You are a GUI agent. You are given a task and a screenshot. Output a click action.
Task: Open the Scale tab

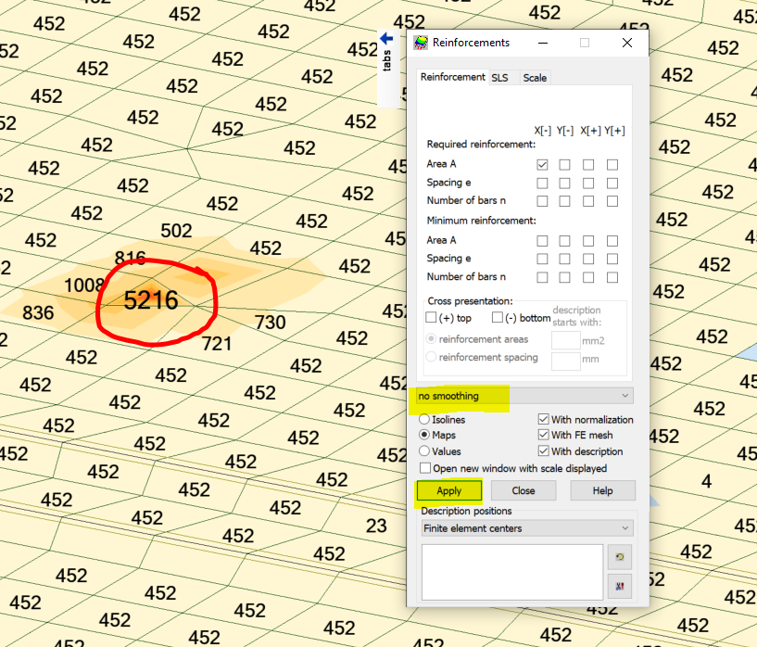click(535, 78)
